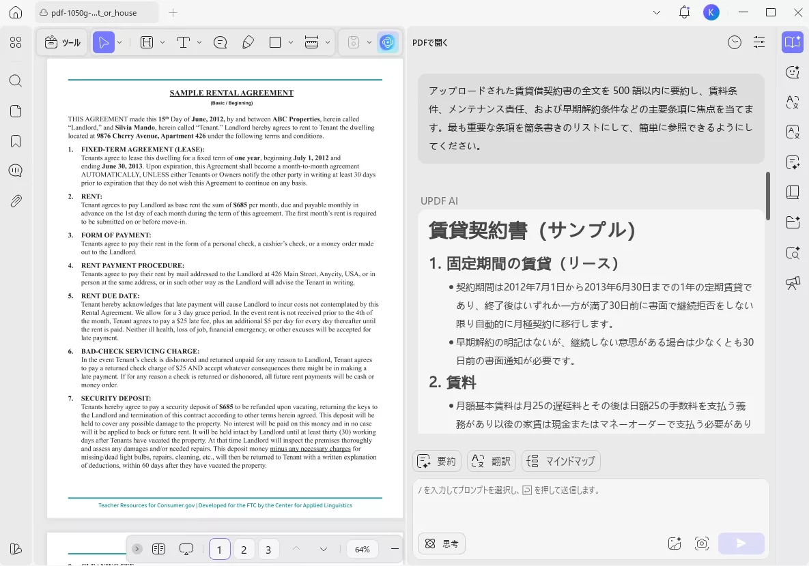Screen dimensions: 809x566
Task: Select the Text tool in the toolbar
Action: pos(183,42)
